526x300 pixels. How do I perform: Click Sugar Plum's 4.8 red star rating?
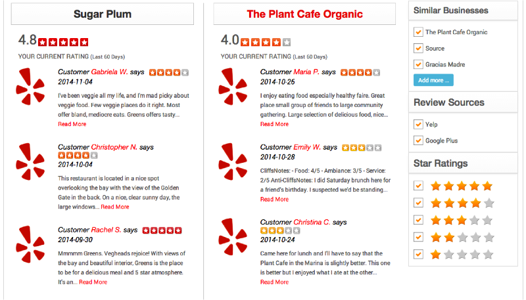pyautogui.click(x=63, y=43)
